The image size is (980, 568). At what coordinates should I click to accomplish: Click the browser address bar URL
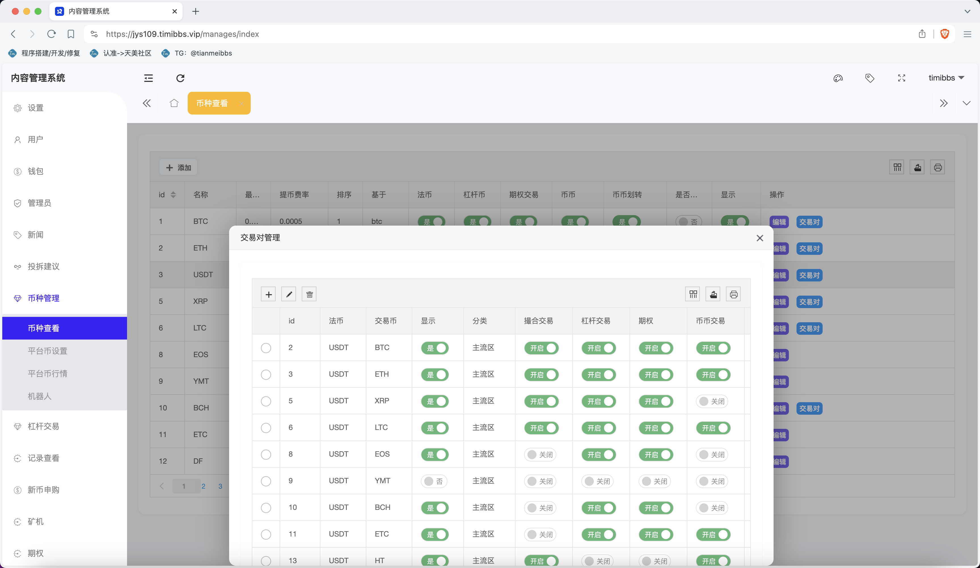(182, 34)
